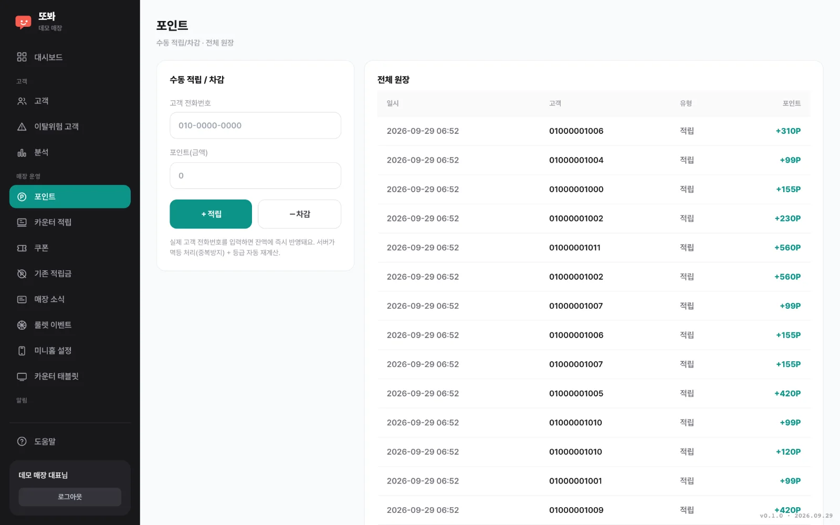The width and height of the screenshot is (840, 525).
Task: Click the 대시보드 grid icon
Action: pyautogui.click(x=22, y=57)
